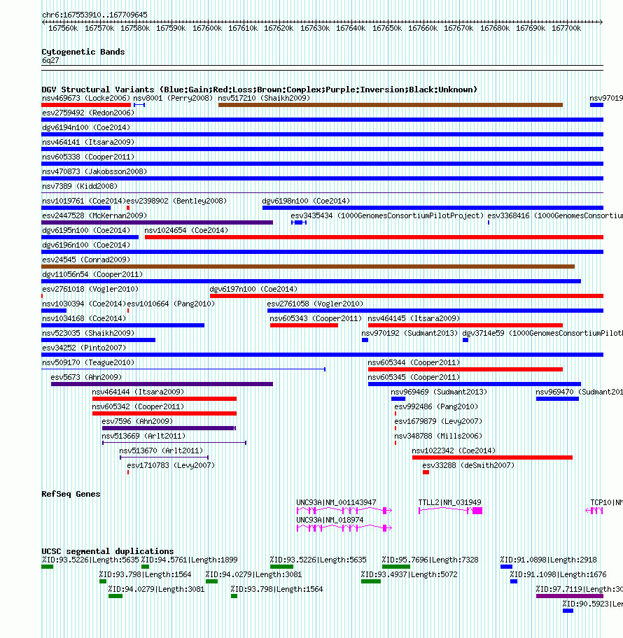The image size is (623, 638).
Task: Click UNC93A|NM_001143947 gene model
Action: pos(344,510)
